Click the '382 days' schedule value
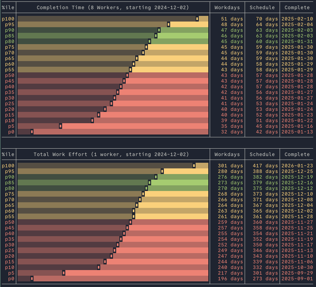316x287 pixels. 266,177
